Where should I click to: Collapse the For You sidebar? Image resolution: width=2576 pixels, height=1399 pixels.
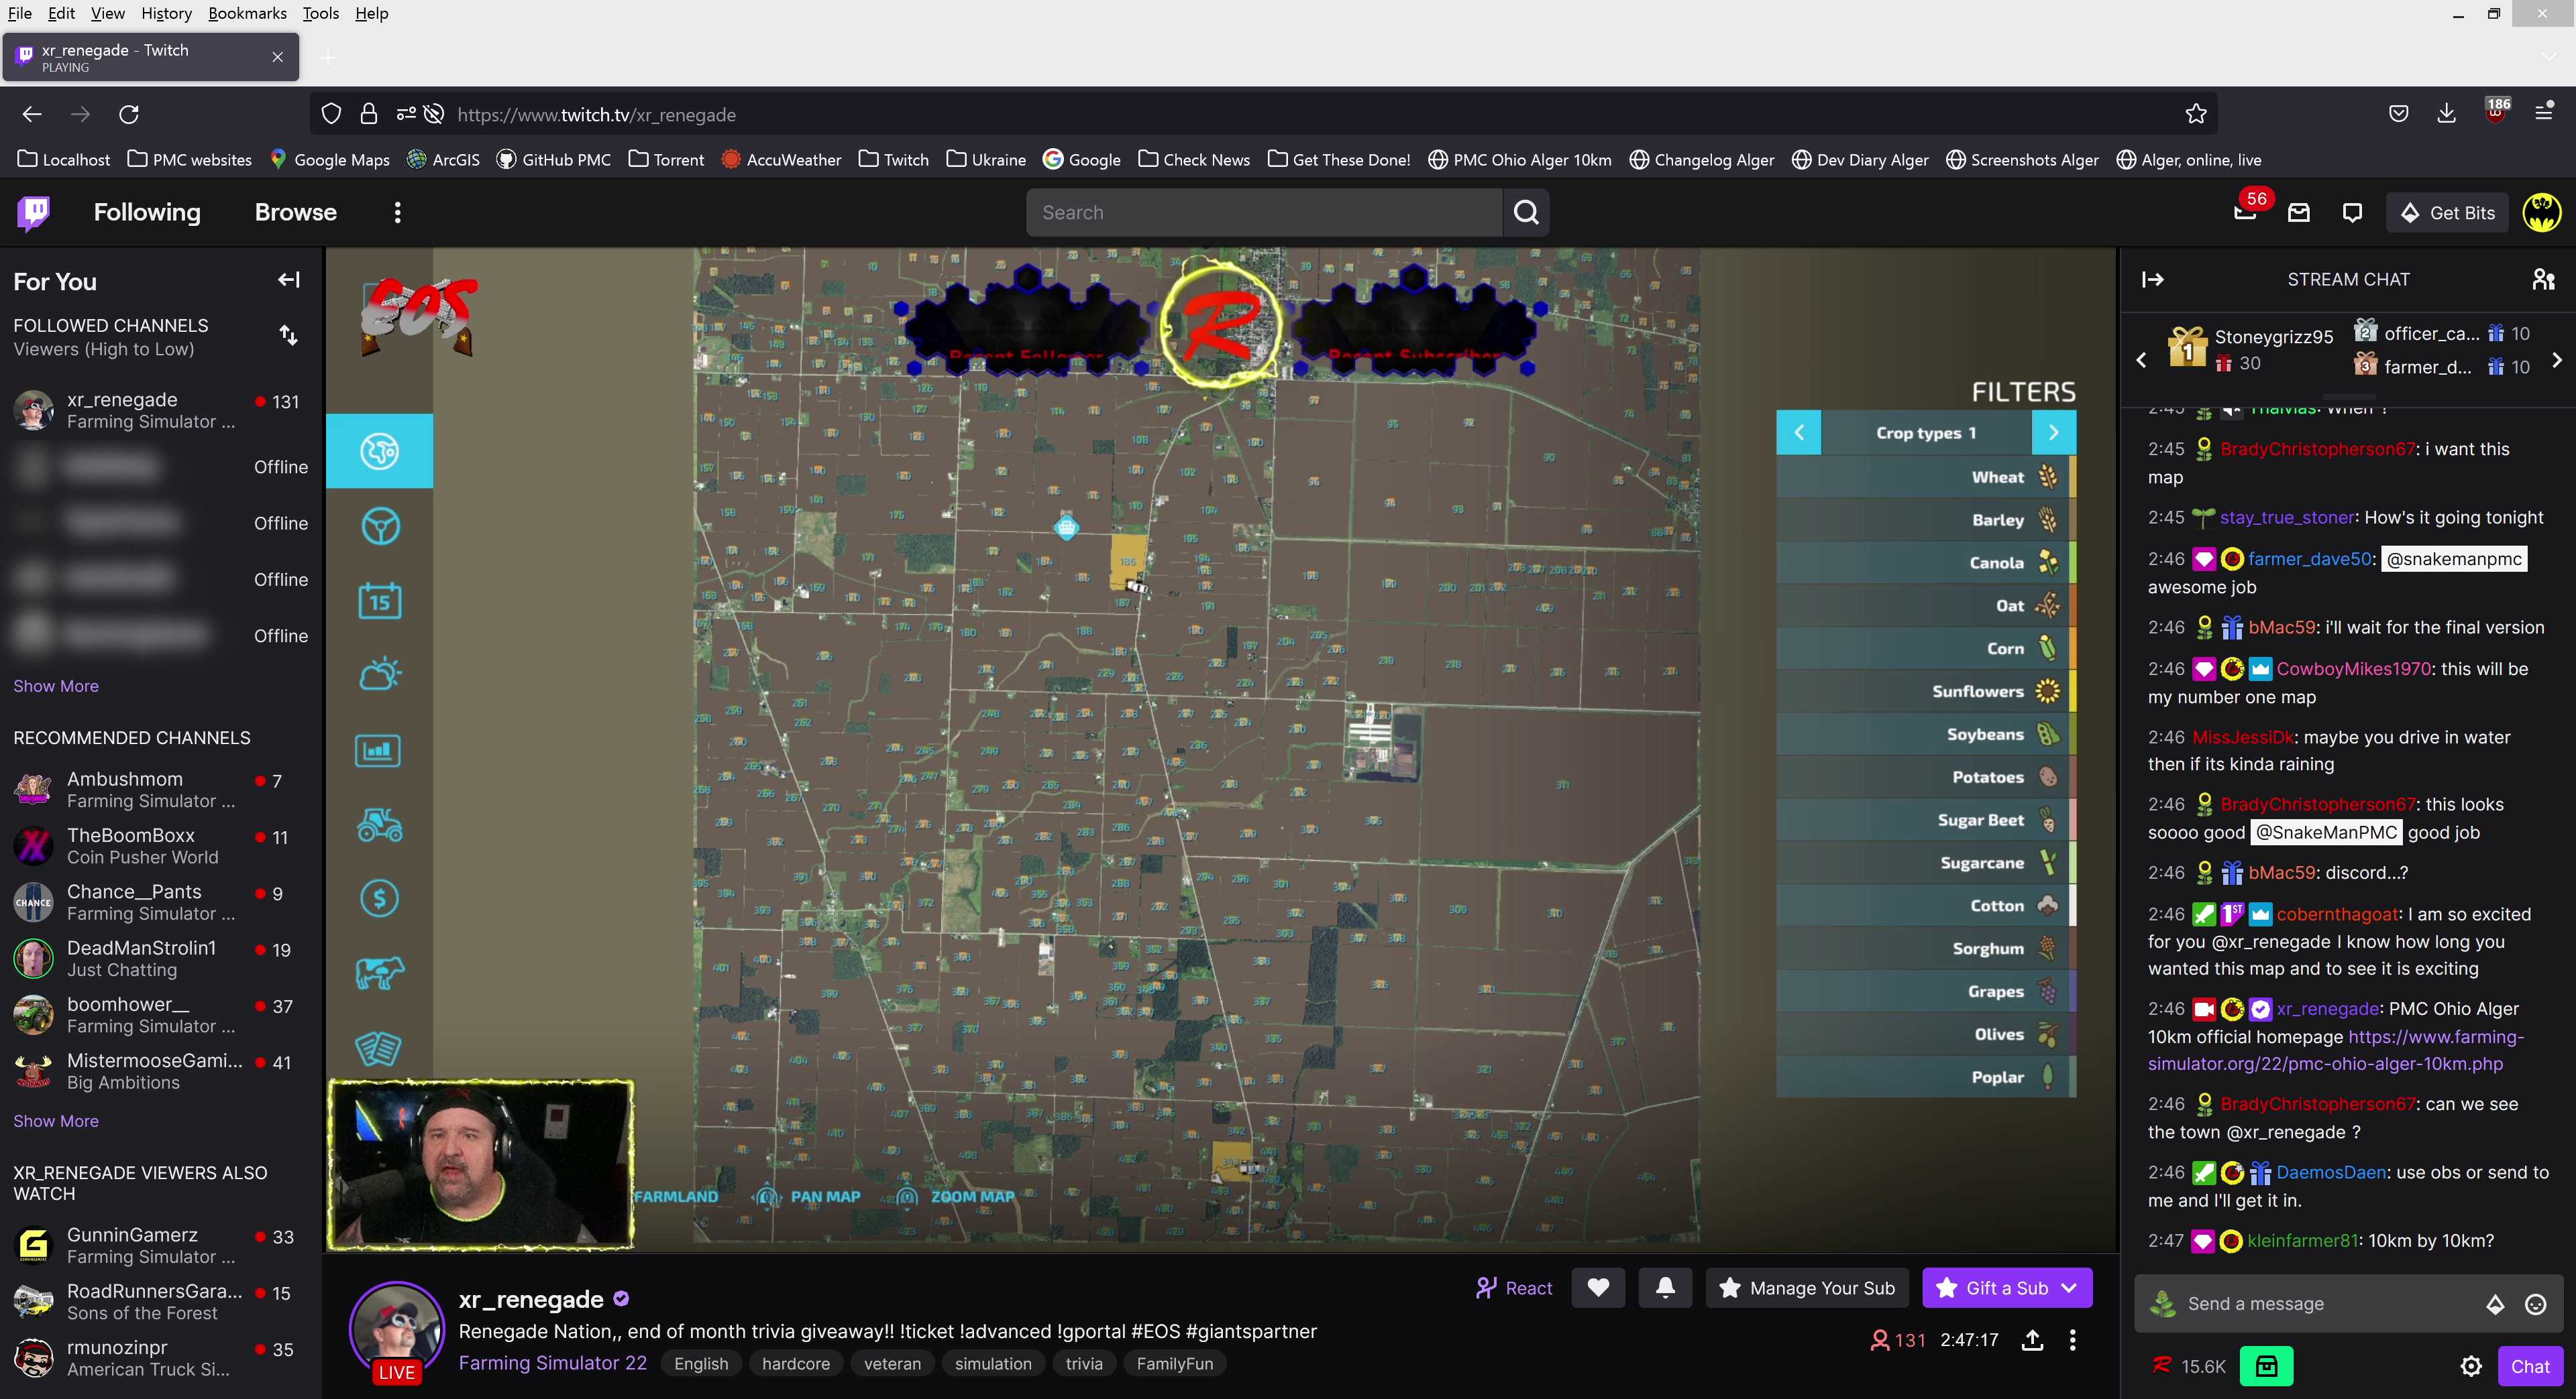(x=289, y=280)
